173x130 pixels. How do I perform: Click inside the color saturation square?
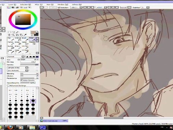pos(23,19)
